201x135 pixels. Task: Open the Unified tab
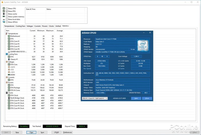tap(58, 26)
